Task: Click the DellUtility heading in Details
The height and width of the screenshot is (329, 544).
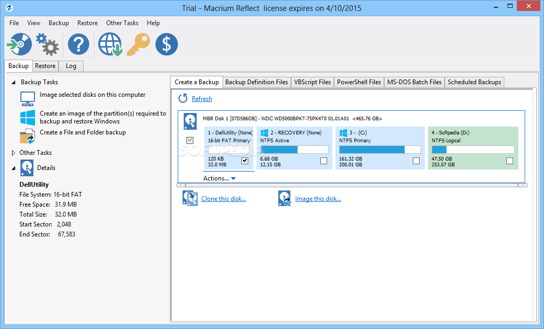Action: tap(34, 185)
